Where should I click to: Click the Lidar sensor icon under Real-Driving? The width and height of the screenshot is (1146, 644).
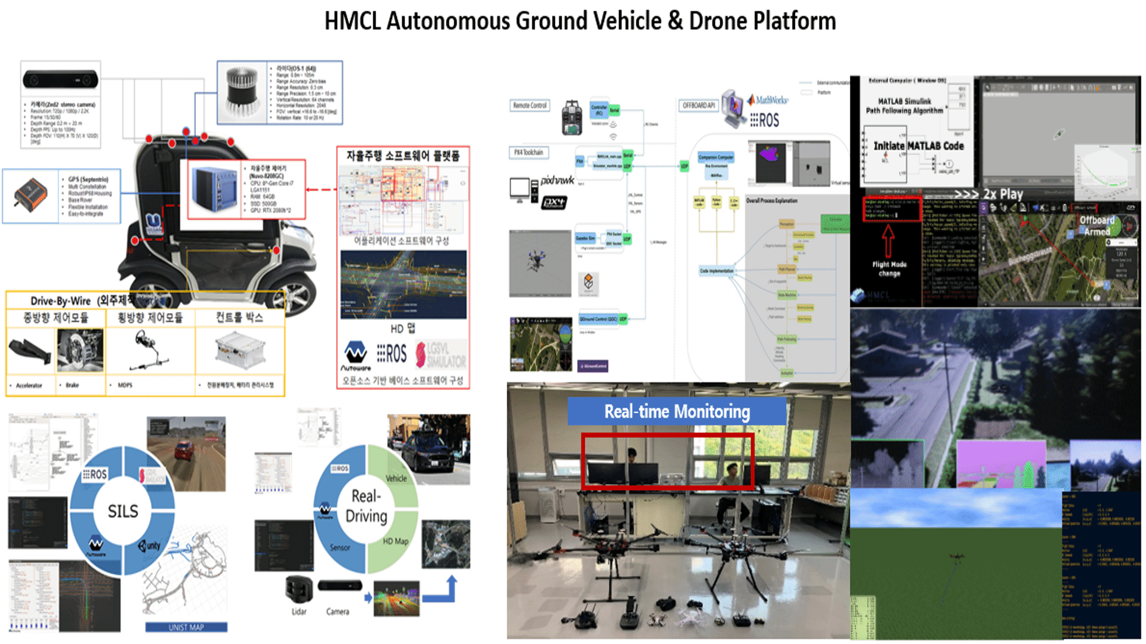click(x=299, y=589)
